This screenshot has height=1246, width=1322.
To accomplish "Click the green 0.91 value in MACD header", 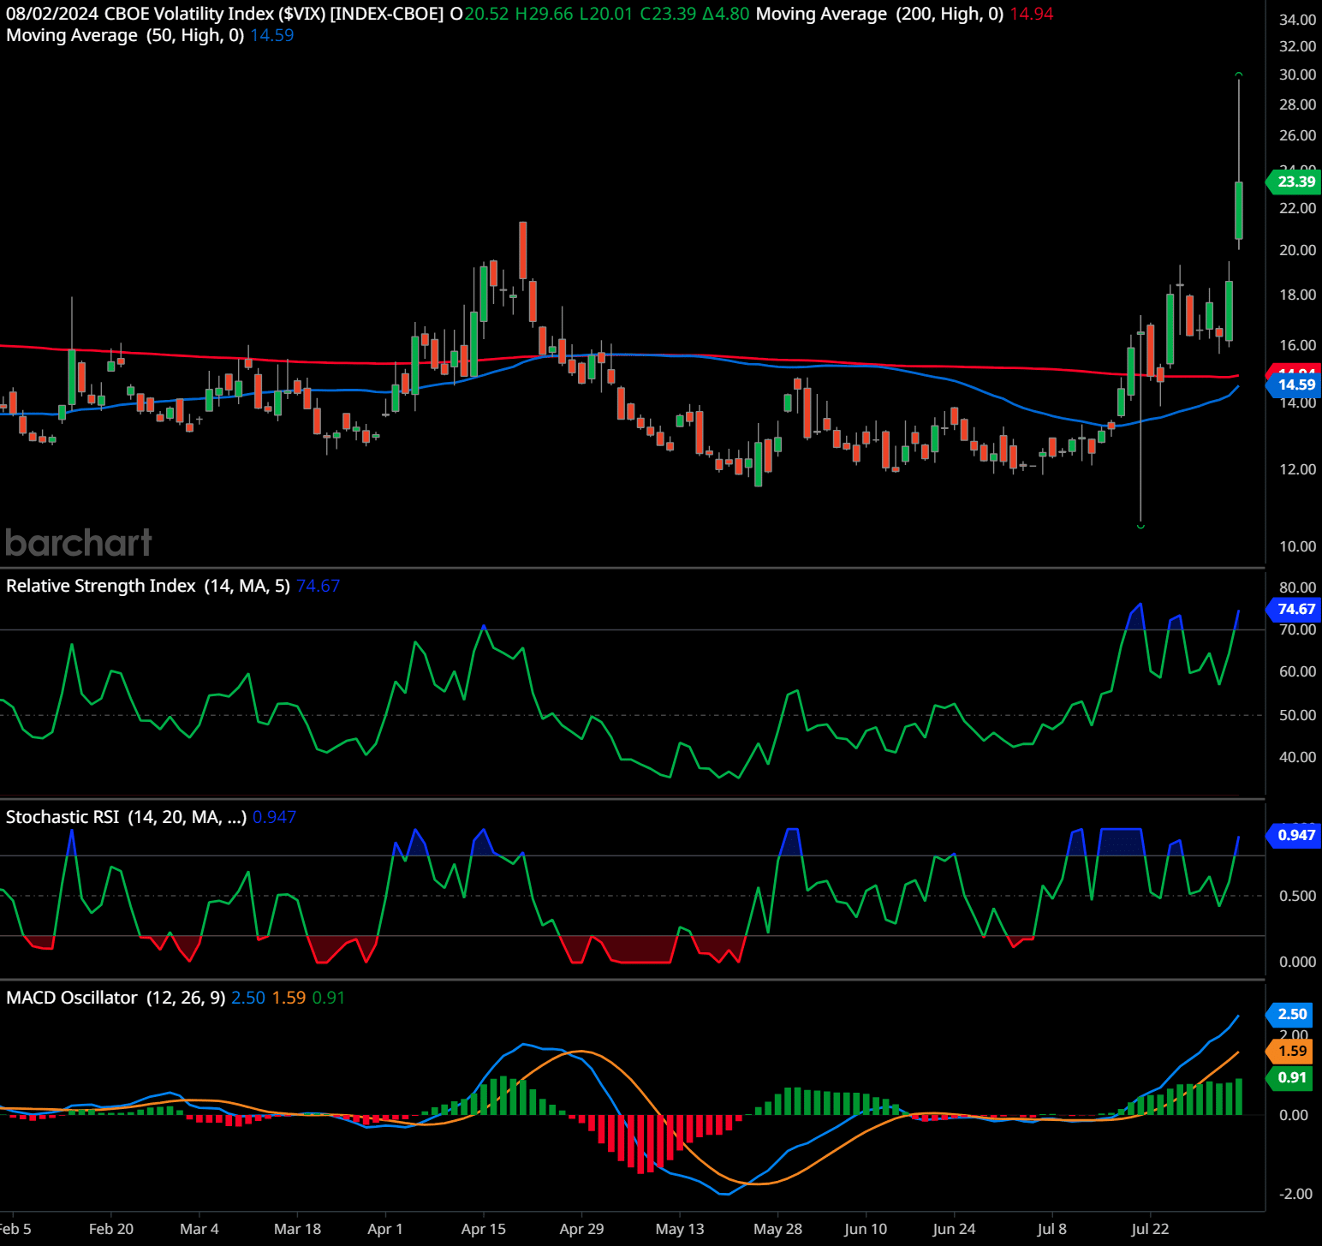I will pyautogui.click(x=328, y=998).
